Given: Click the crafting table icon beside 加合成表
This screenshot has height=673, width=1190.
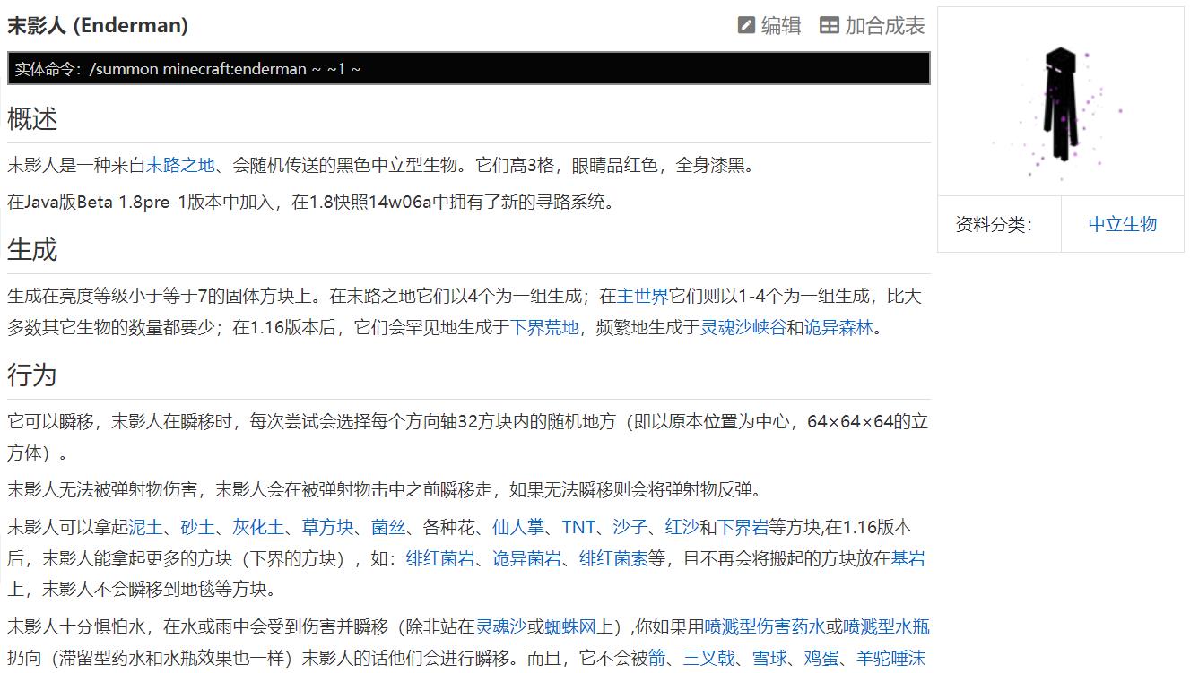Looking at the screenshot, I should [830, 25].
